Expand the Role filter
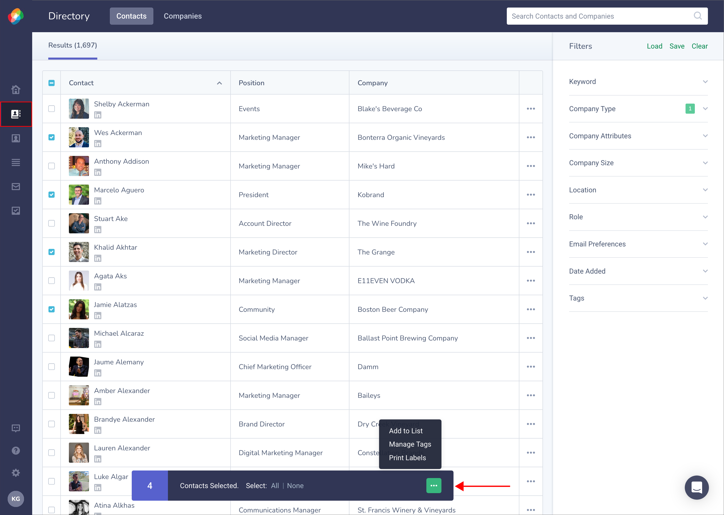 (639, 217)
